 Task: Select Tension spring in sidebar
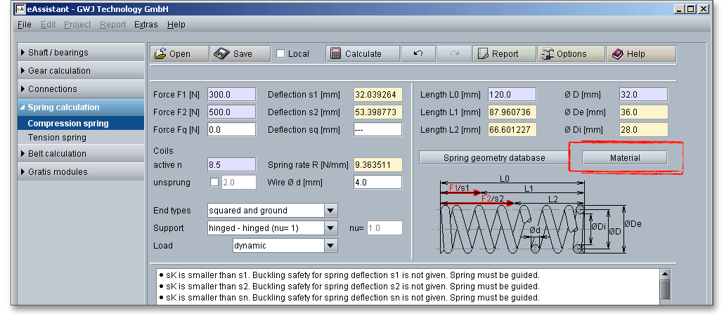(56, 138)
